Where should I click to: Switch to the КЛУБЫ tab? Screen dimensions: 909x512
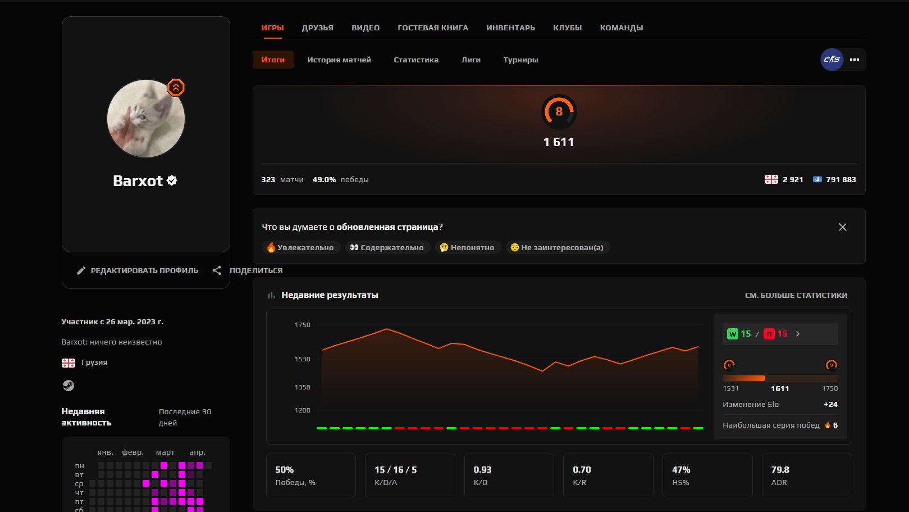point(567,28)
